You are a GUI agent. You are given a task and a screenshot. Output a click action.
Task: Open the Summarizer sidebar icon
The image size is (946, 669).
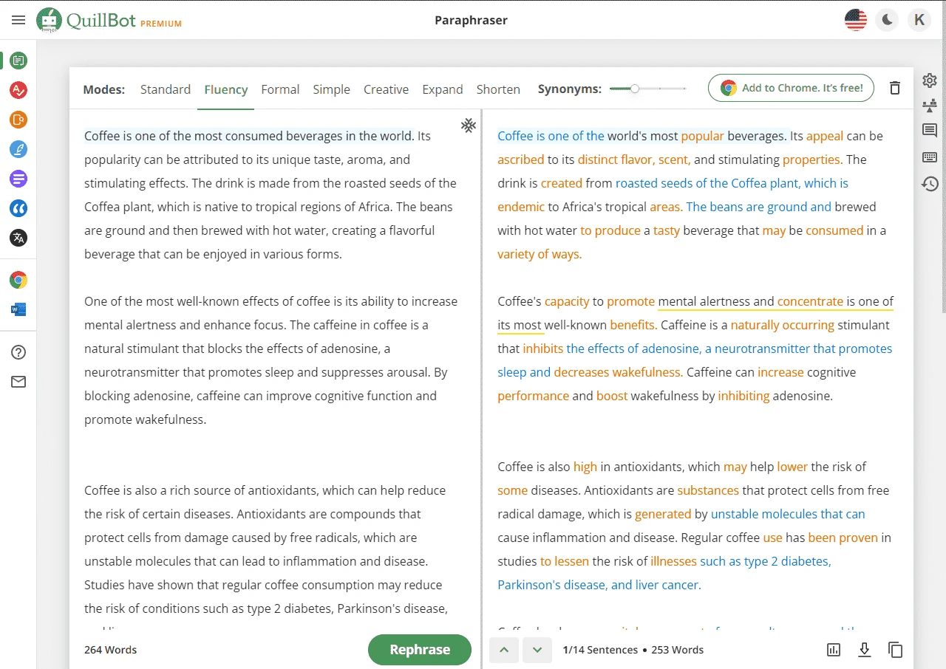(18, 179)
